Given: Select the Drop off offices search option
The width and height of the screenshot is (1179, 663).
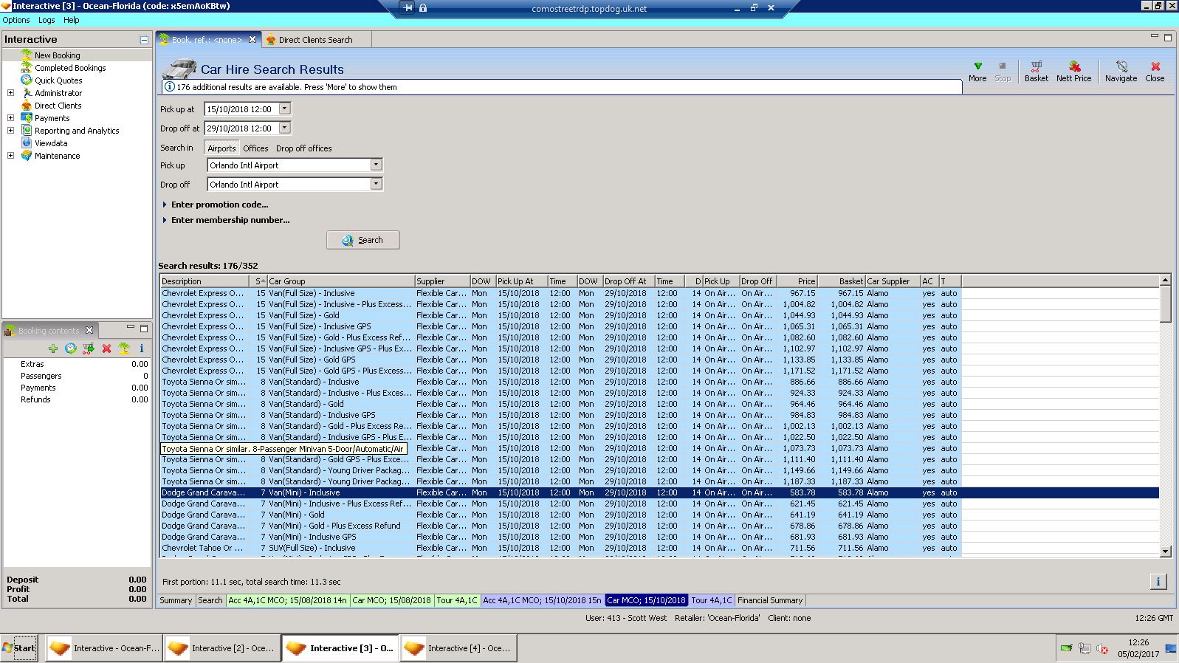Looking at the screenshot, I should (x=303, y=148).
